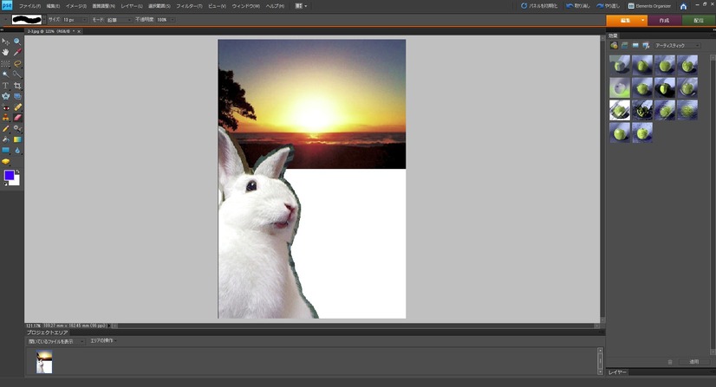Click the やり直し redo button
The width and height of the screenshot is (716, 387).
(609, 6)
